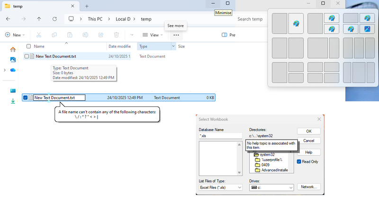Click the Paste clipboard icon
This screenshot has width=379, height=211.
[70, 35]
